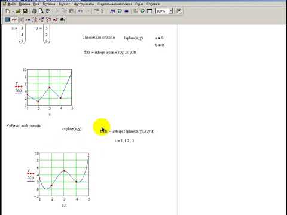Click the 'x,t' axis label under cubic plot

click(x=65, y=205)
